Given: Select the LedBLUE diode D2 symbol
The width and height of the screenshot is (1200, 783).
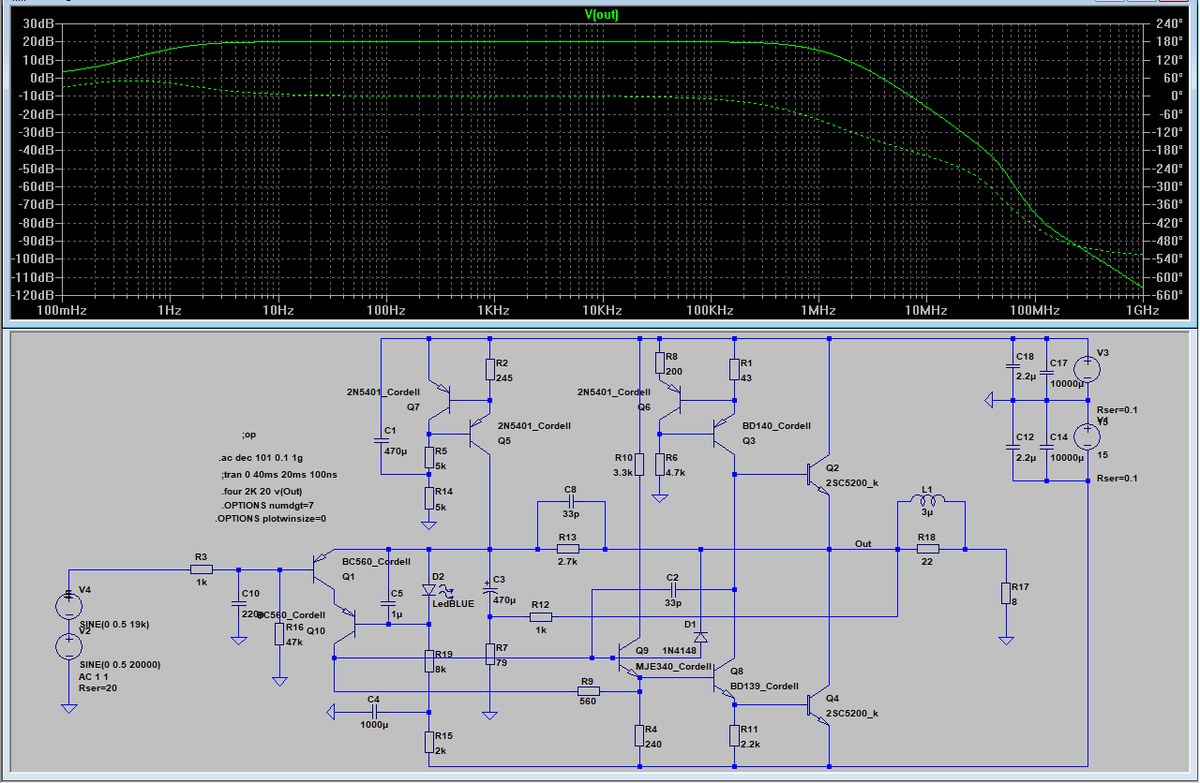Looking at the screenshot, I should (429, 591).
